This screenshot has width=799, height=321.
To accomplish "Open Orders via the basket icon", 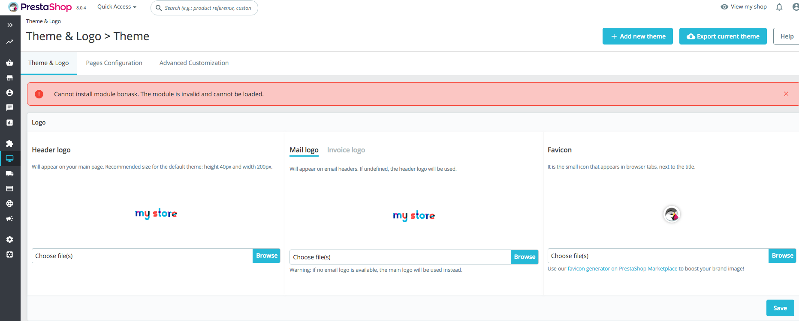I will (x=10, y=63).
